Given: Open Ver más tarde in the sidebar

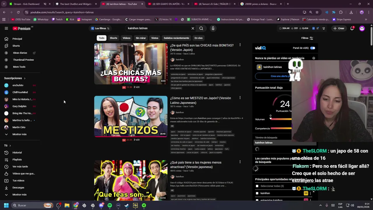Looking at the screenshot, I should pyautogui.click(x=20, y=167).
